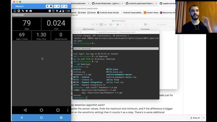Screen dimensions: 217x122
Task: Click the volume up icon in the emulator toolbar
Action: pos(58,6)
